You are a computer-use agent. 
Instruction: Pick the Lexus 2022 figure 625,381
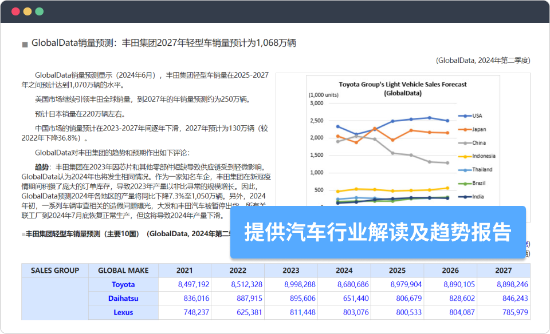click(249, 312)
